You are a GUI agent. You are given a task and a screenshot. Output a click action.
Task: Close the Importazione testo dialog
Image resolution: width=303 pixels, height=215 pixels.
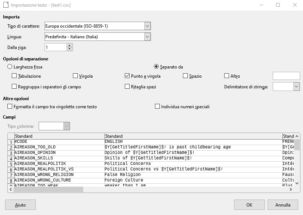(295, 5)
